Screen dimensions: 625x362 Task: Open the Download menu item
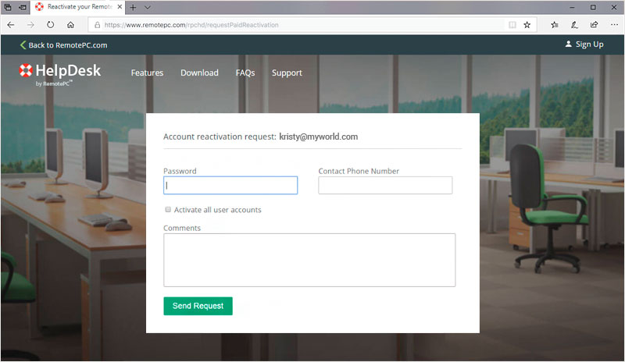click(x=199, y=73)
